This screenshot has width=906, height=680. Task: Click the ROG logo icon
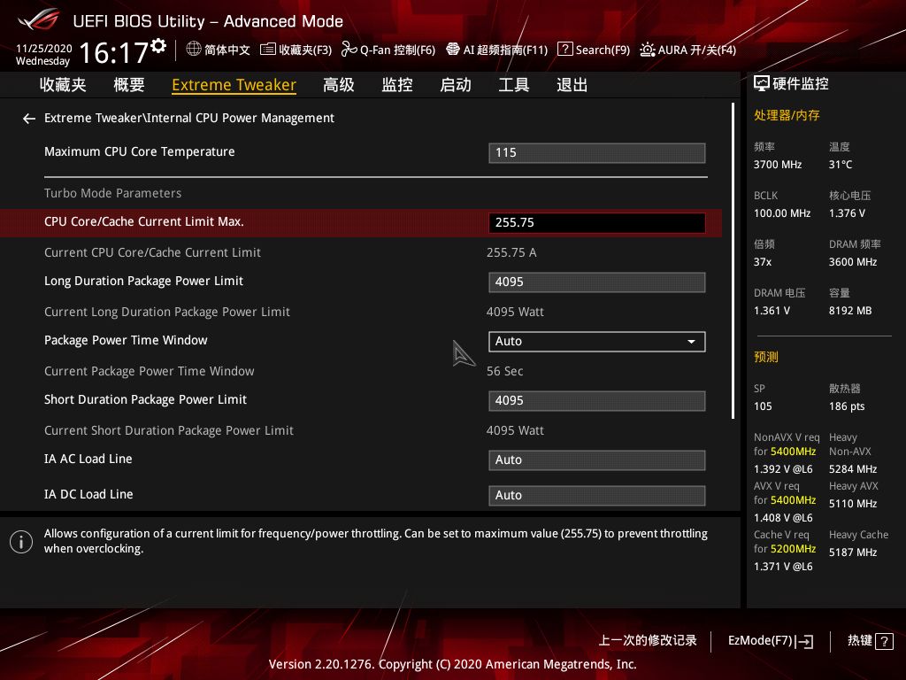pyautogui.click(x=39, y=19)
